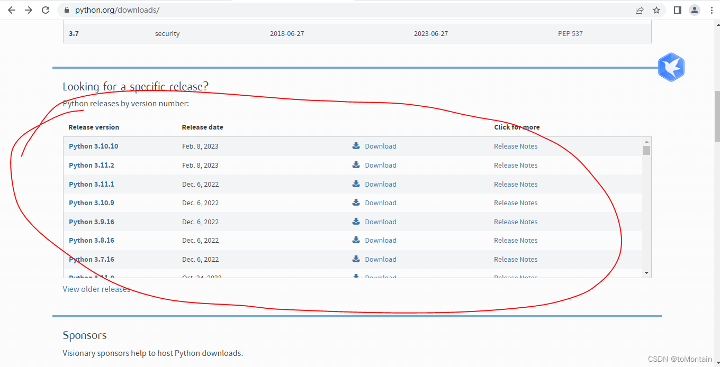The width and height of the screenshot is (720, 367).
Task: Click Download text for Python 3.10.10
Action: point(381,146)
